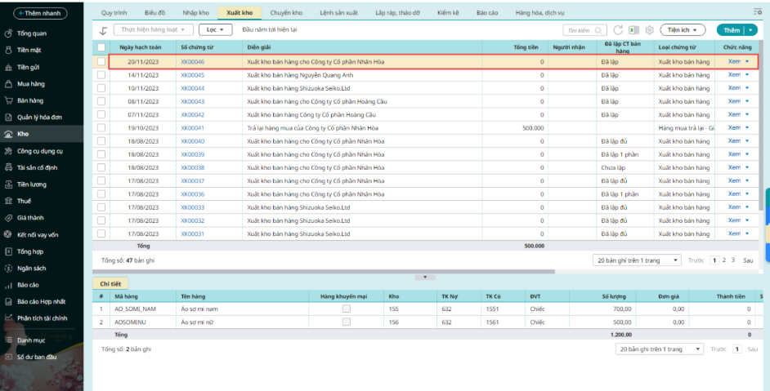The width and height of the screenshot is (770, 391).
Task: Switch to the Kiểm kê tab
Action: click(x=447, y=13)
